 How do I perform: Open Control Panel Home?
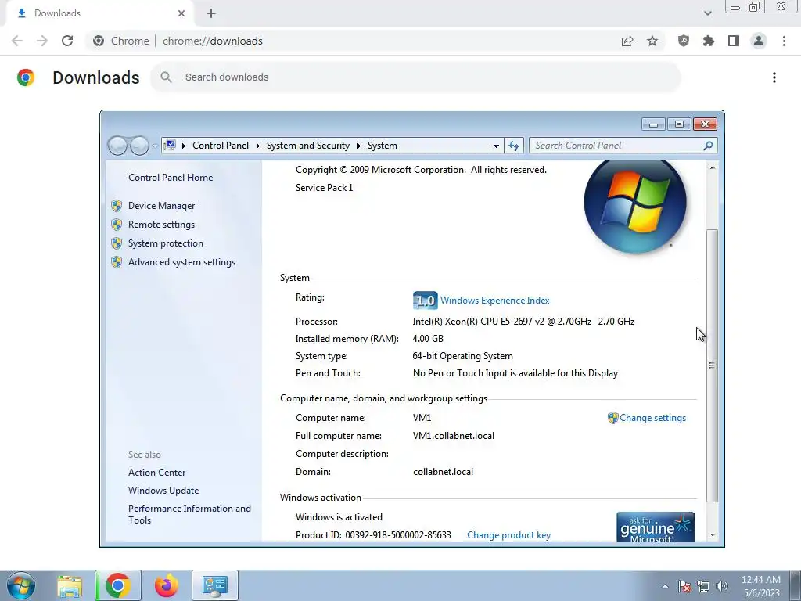(171, 178)
